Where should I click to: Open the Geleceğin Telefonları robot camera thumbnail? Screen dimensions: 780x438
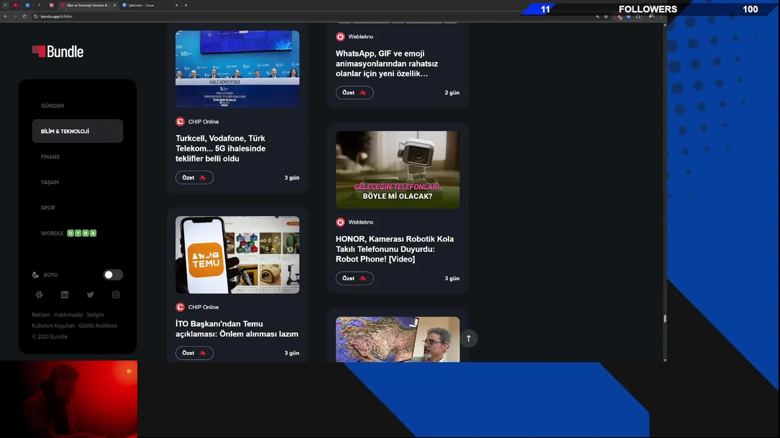(398, 170)
